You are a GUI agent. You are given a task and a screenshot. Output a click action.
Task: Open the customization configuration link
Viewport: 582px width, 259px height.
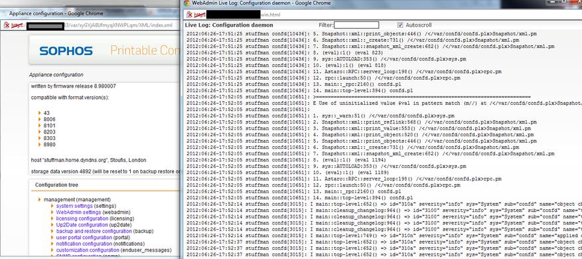88,250
